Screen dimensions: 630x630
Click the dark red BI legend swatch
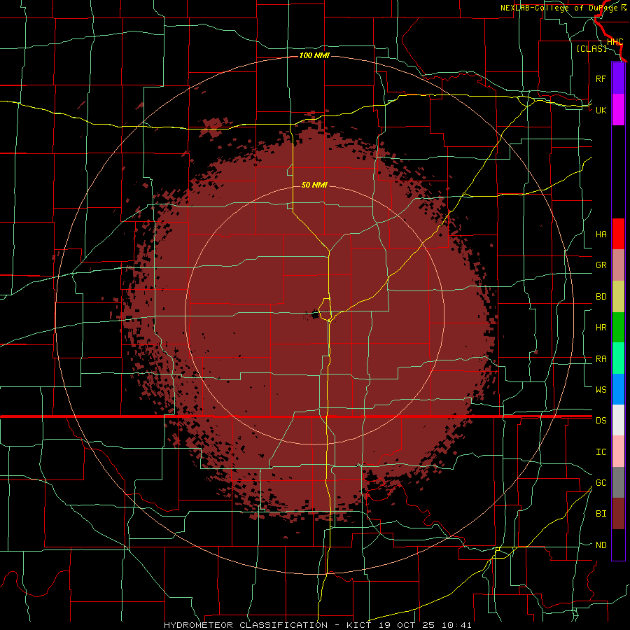click(618, 514)
